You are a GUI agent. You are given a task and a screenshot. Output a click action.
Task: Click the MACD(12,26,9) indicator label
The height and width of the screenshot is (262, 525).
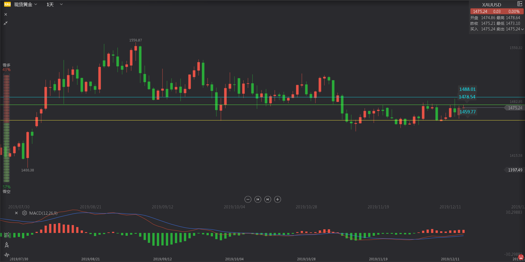[43, 213]
